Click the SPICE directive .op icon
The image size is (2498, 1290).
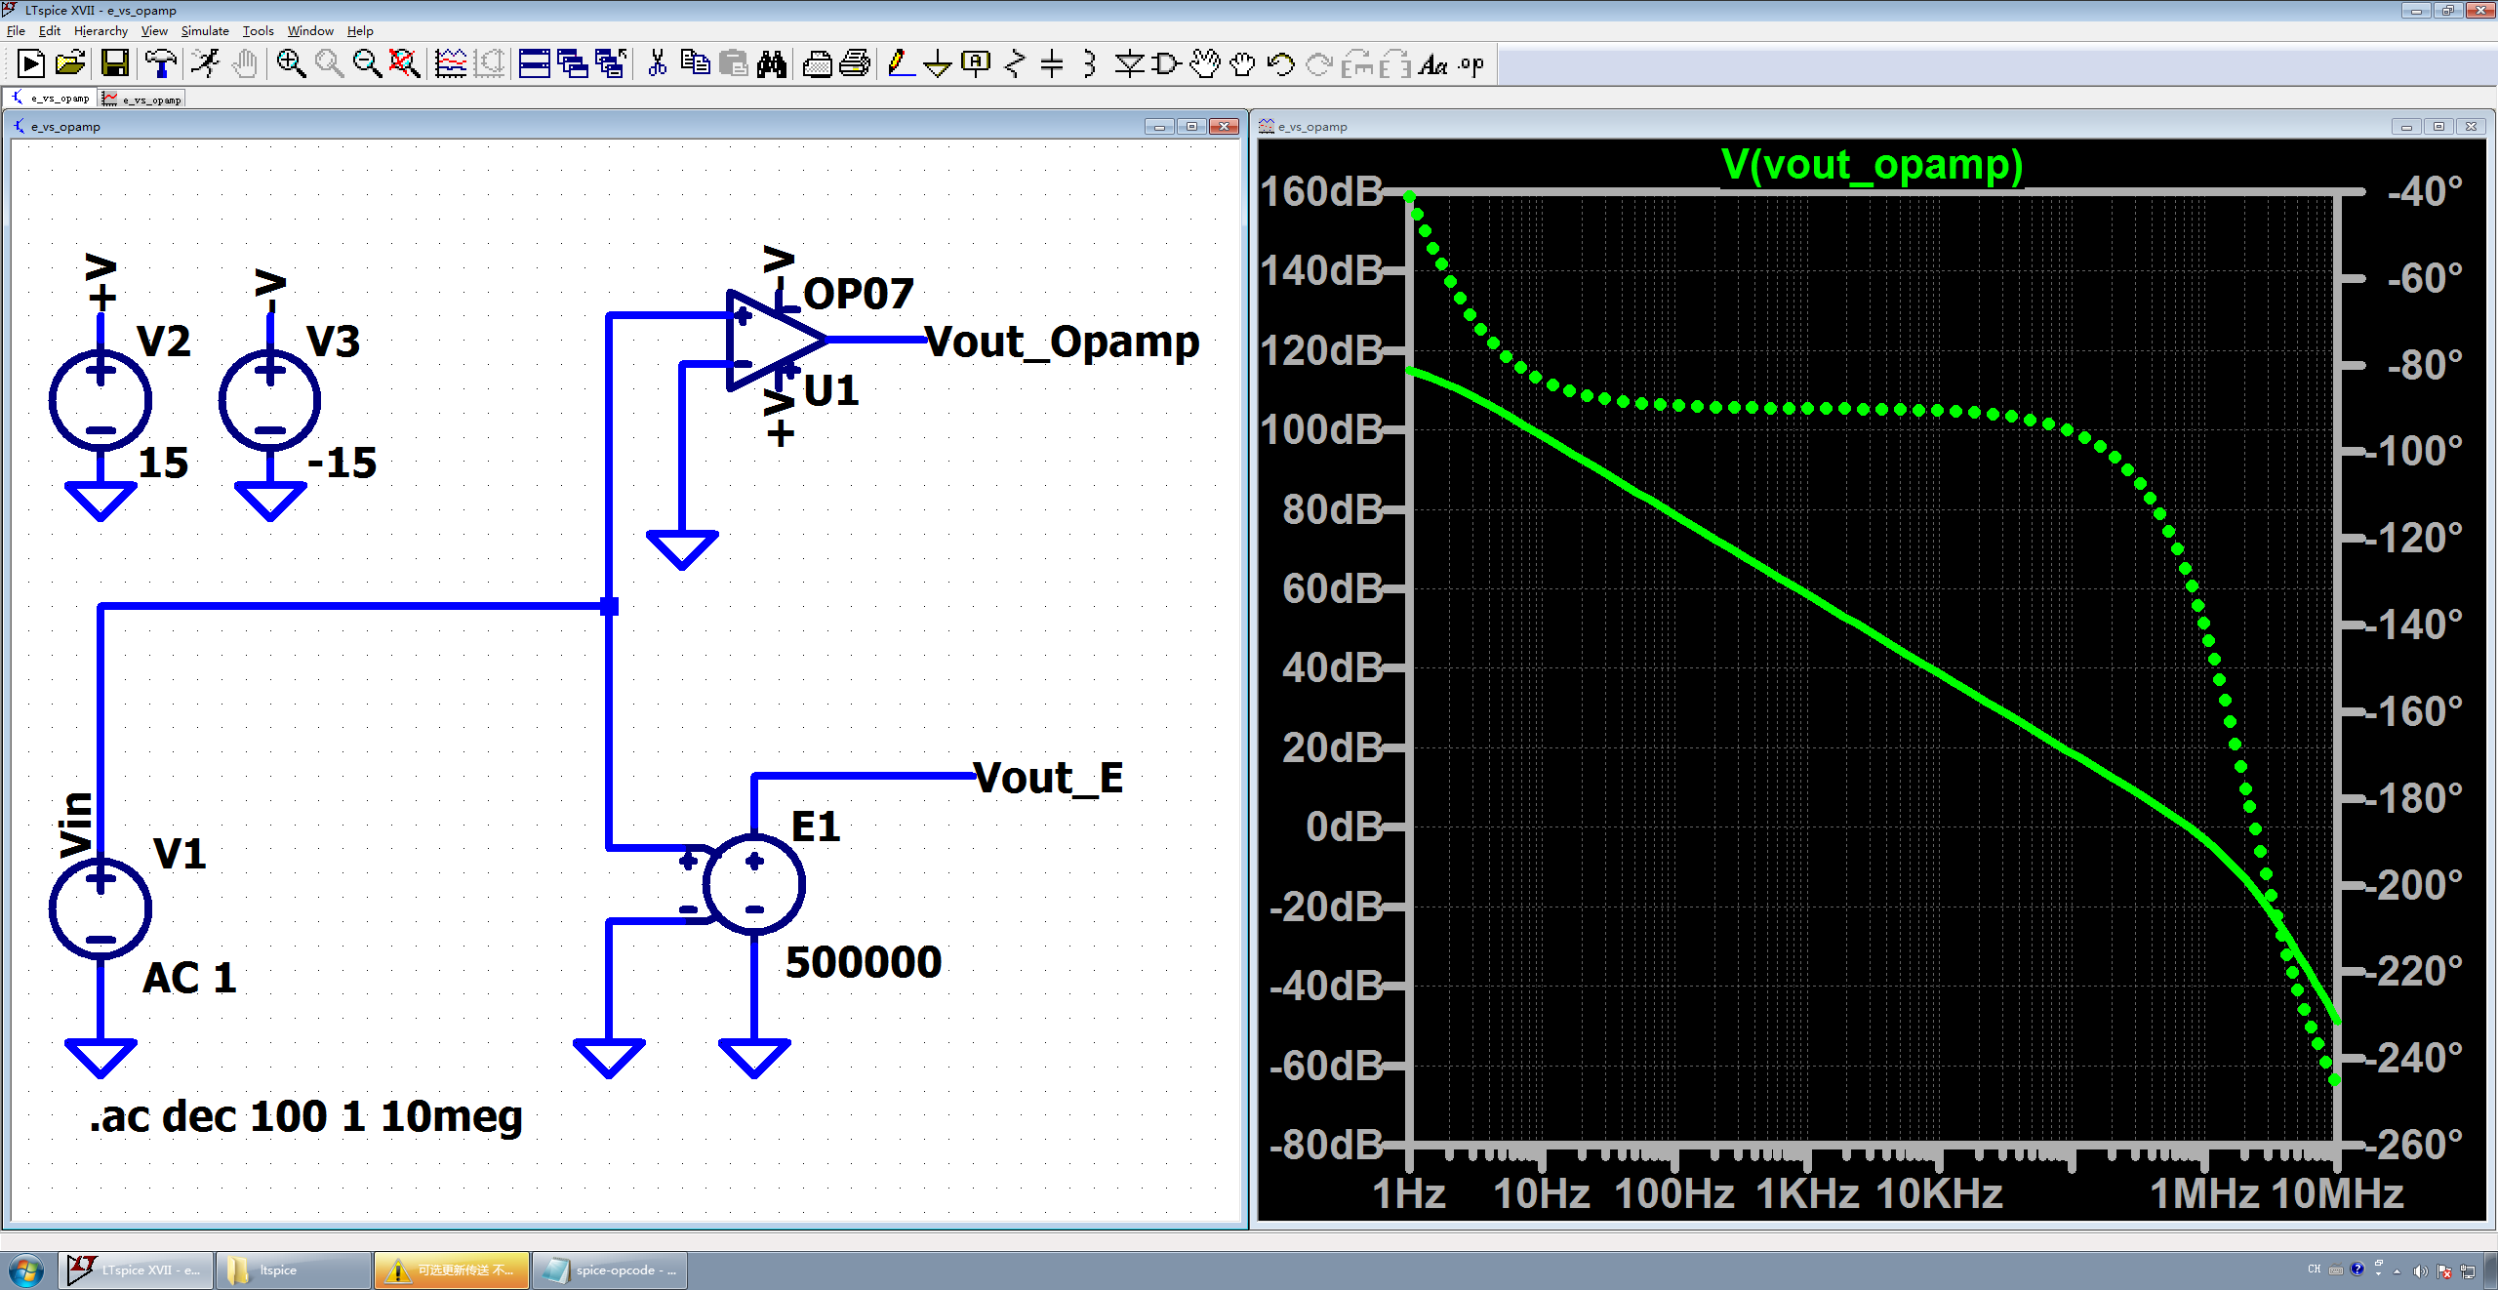click(1471, 64)
